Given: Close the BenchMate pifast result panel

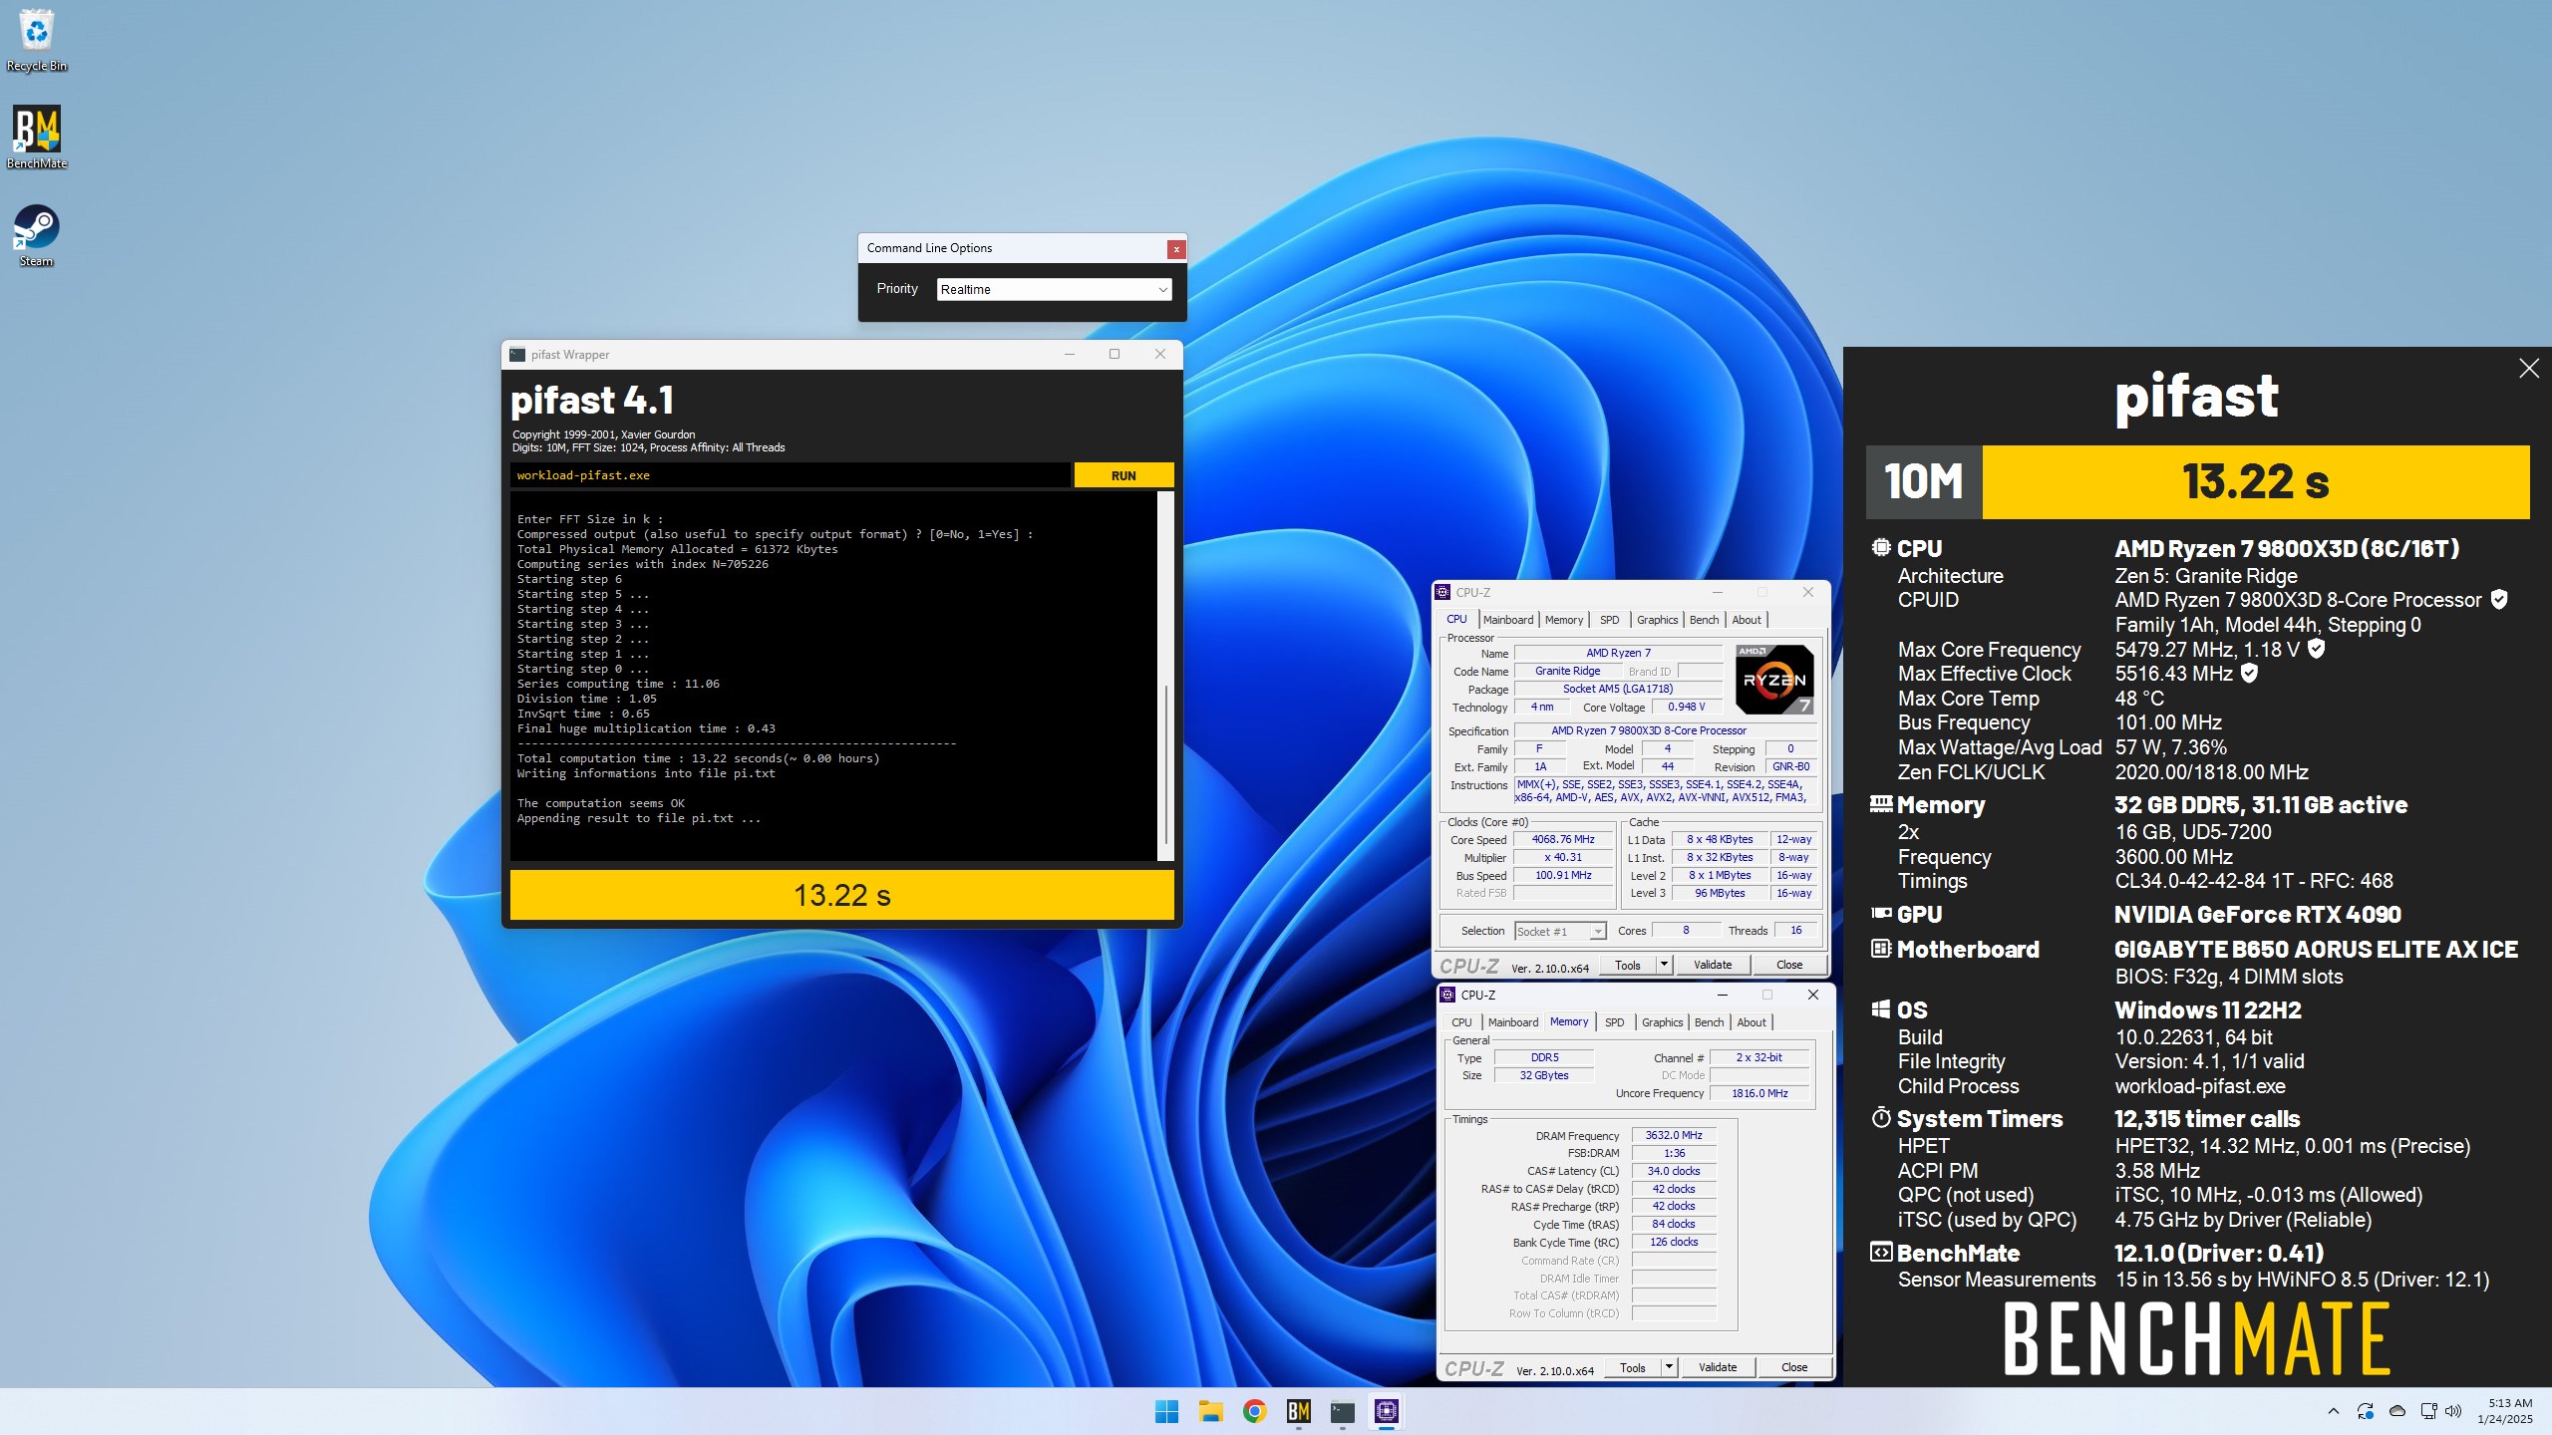Looking at the screenshot, I should 2529,369.
